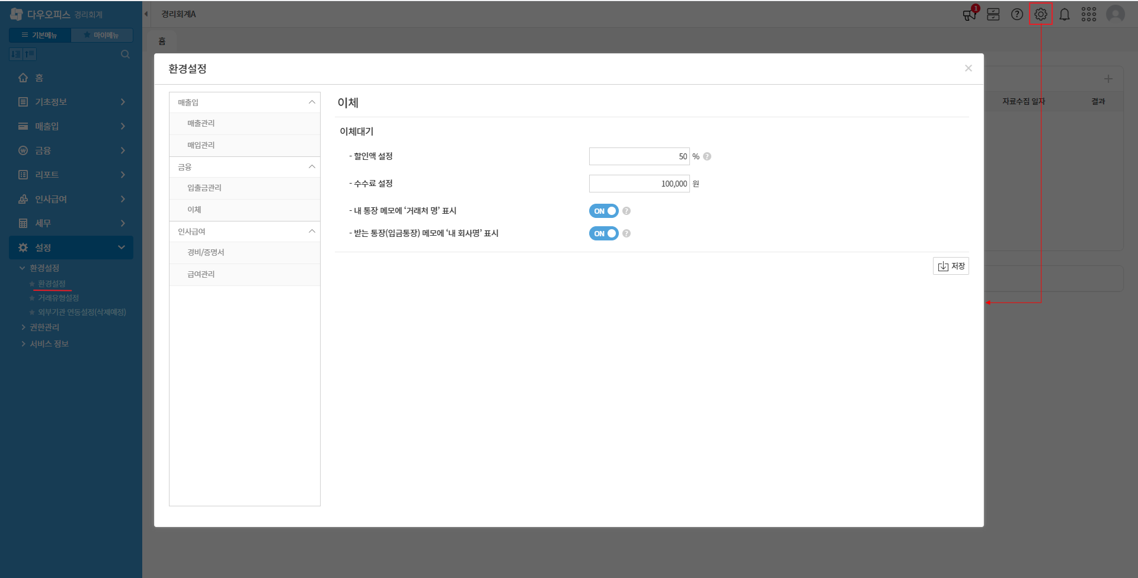Close the 환경설정 dialog
The width and height of the screenshot is (1138, 578).
[x=968, y=69]
